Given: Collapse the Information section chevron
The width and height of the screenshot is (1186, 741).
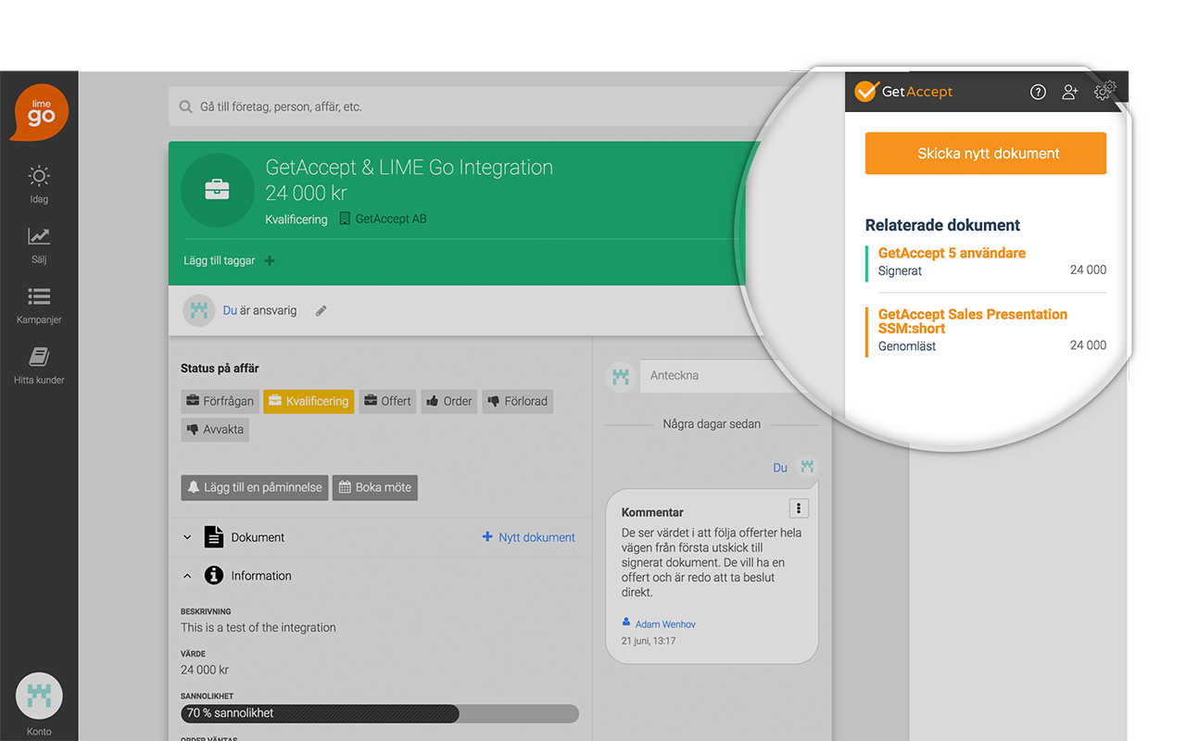Looking at the screenshot, I should click(187, 576).
